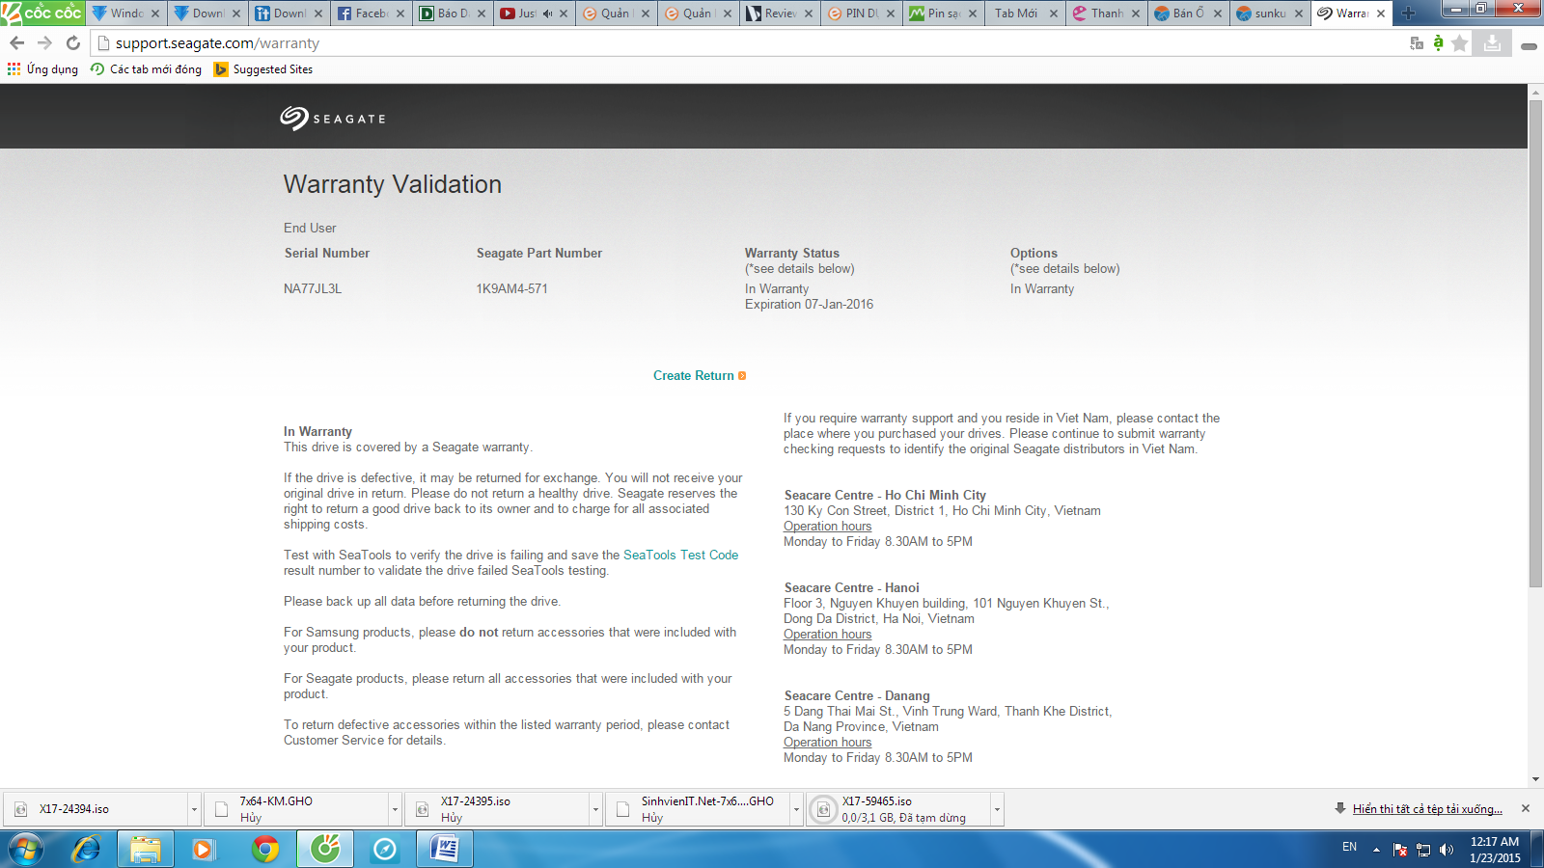
Task: Switch to the PIN D tab
Action: 862,14
